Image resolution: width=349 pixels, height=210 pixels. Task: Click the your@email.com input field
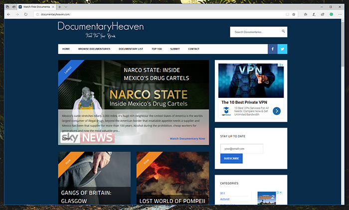[242, 149]
